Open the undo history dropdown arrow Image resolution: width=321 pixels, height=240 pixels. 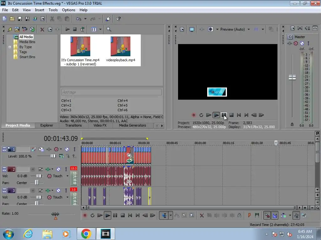(x=85, y=19)
